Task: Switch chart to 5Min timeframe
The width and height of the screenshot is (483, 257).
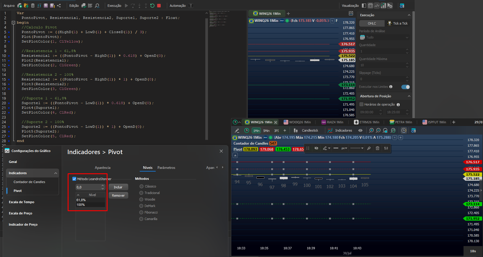Action: coord(266,131)
